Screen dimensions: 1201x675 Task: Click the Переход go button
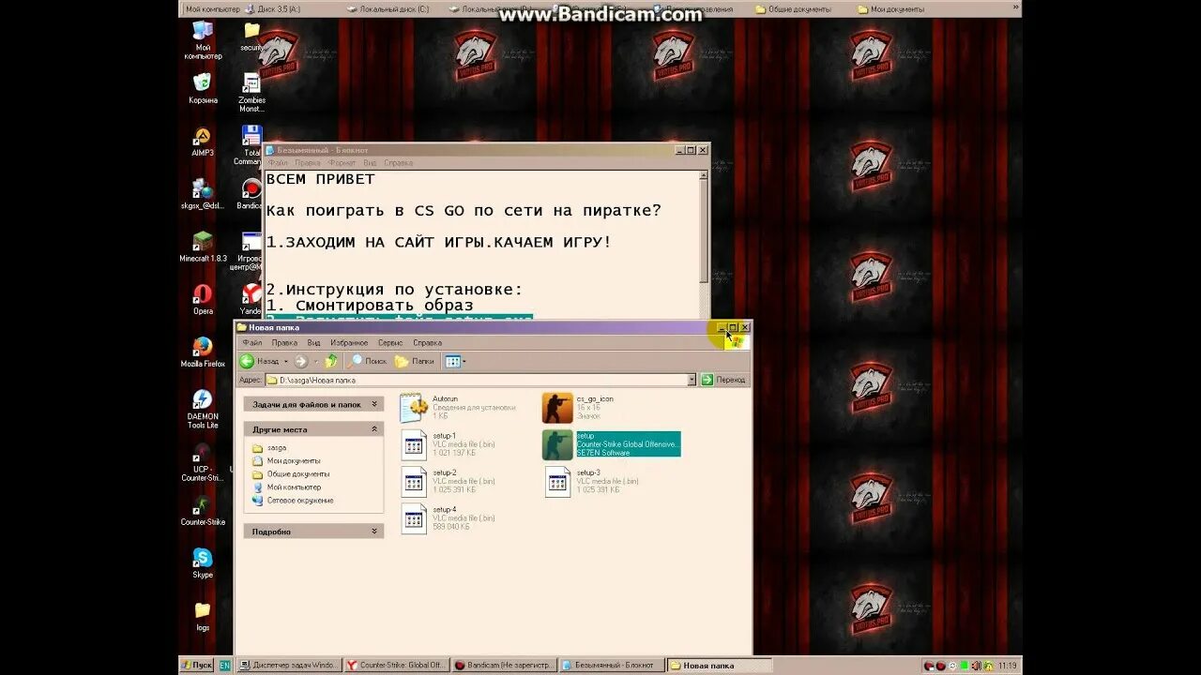724,380
